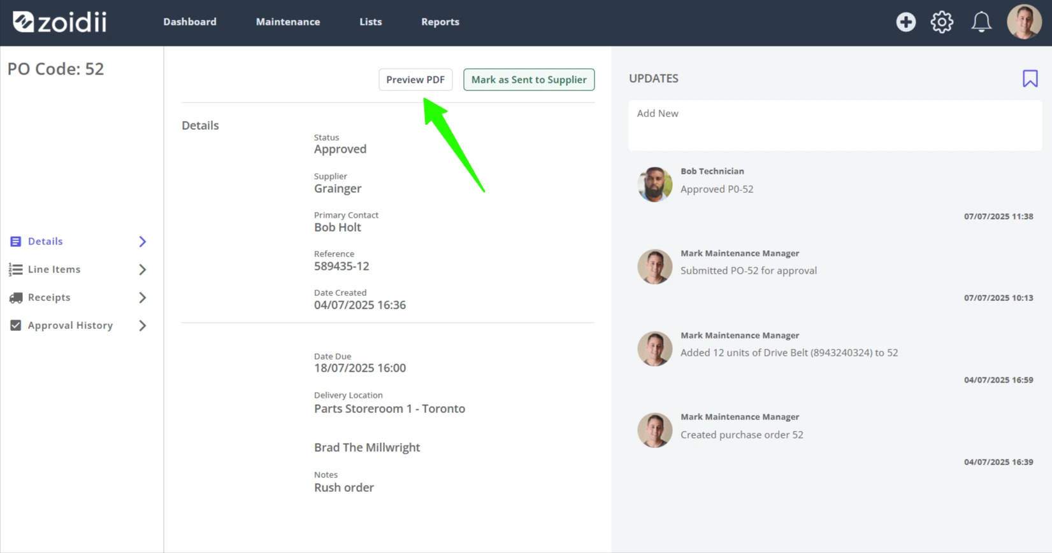
Task: Select the Receipts sidebar label
Action: point(49,297)
